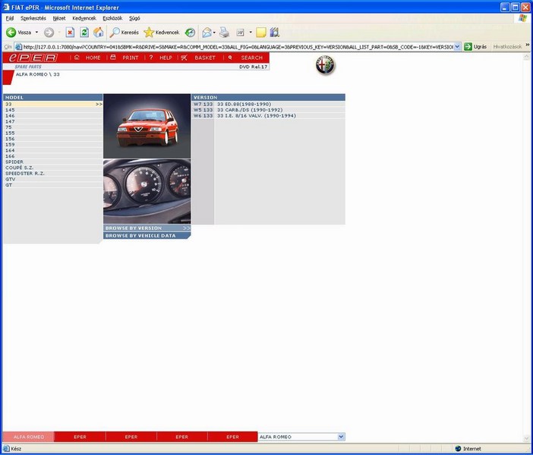Image resolution: width=533 pixels, height=455 pixels.
Task: Click the ePER logo
Action: click(x=33, y=58)
